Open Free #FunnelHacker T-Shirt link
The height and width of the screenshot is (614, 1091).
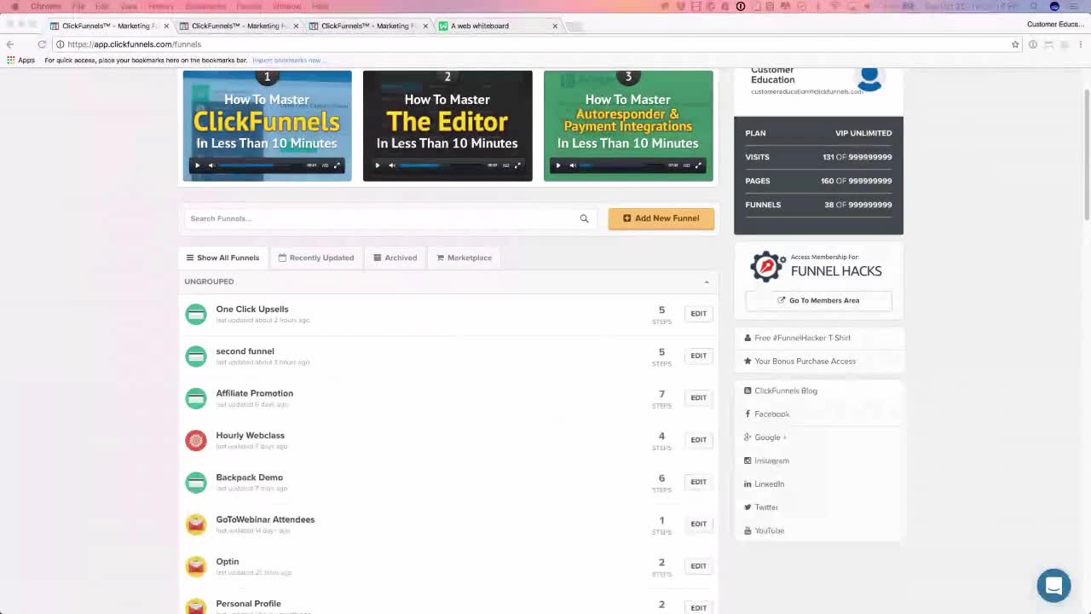pos(802,338)
